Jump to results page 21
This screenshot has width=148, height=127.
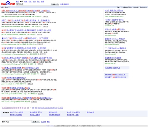pos(56,108)
